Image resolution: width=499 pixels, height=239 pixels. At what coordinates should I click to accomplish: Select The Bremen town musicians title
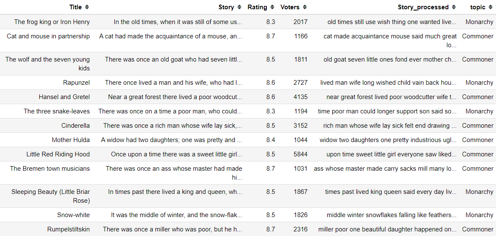(50, 169)
